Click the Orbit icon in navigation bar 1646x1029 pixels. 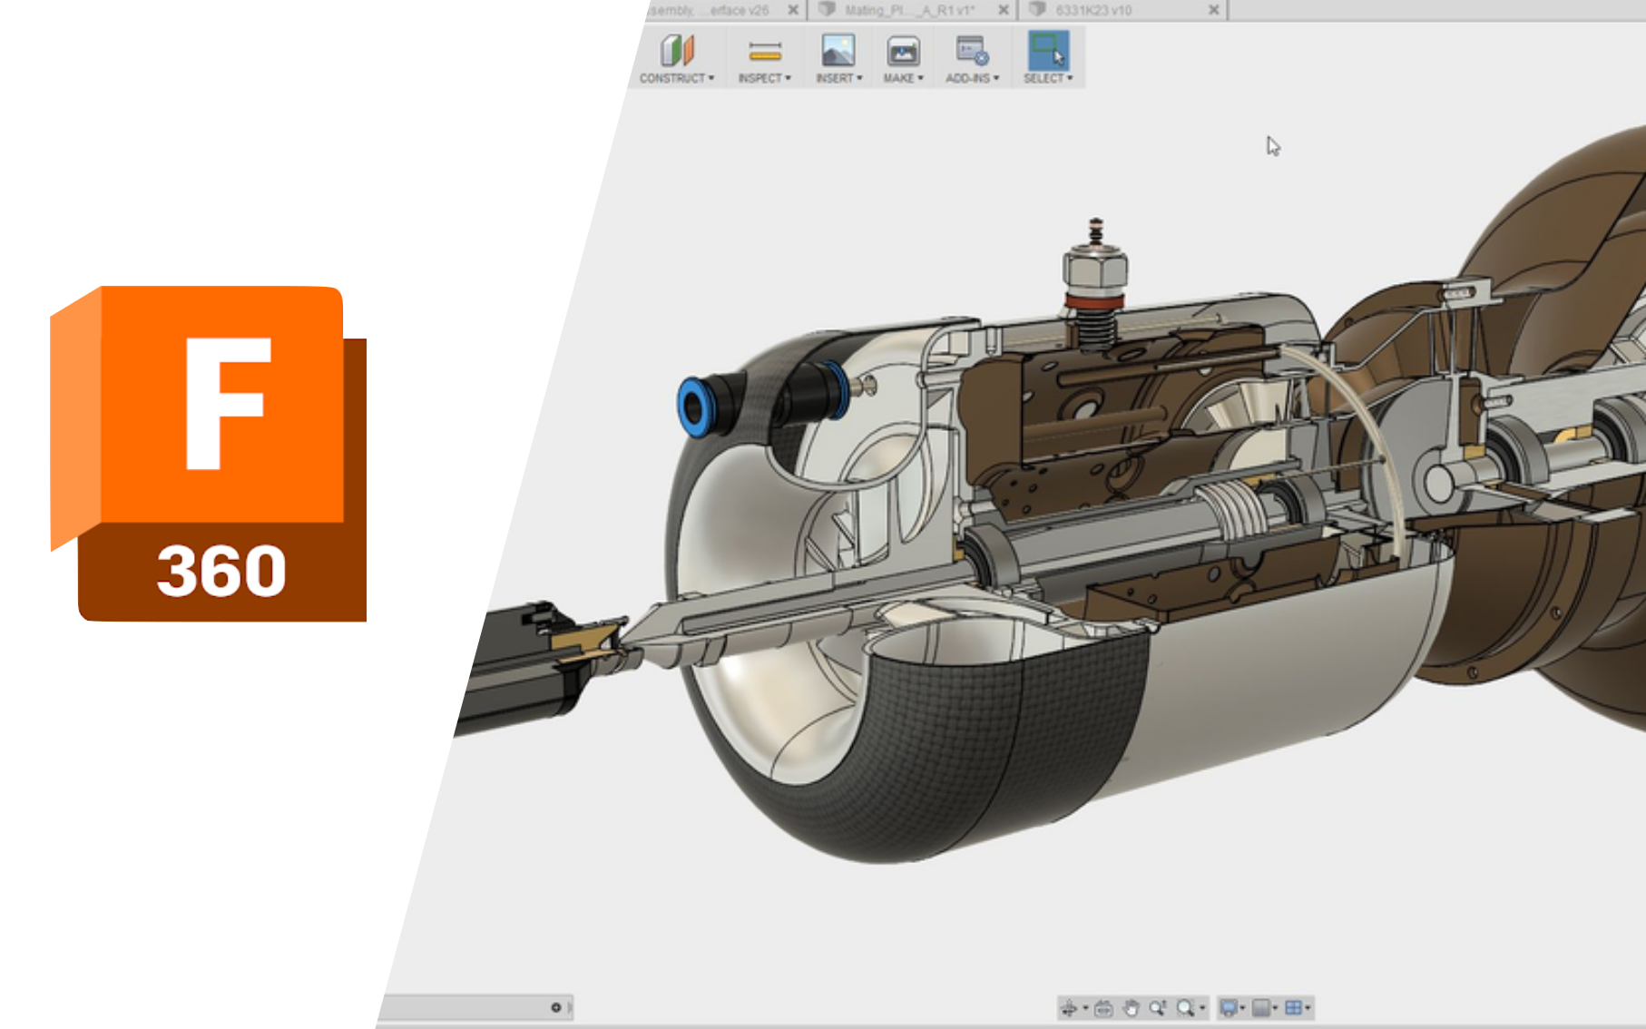(1071, 1007)
